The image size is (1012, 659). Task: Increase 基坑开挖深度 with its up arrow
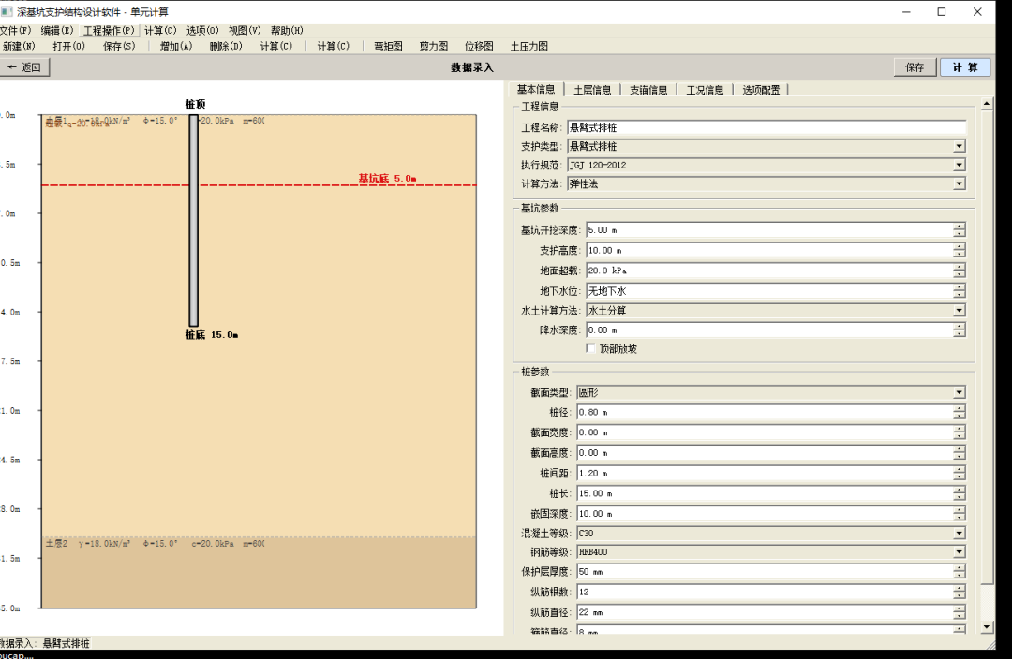click(x=960, y=227)
